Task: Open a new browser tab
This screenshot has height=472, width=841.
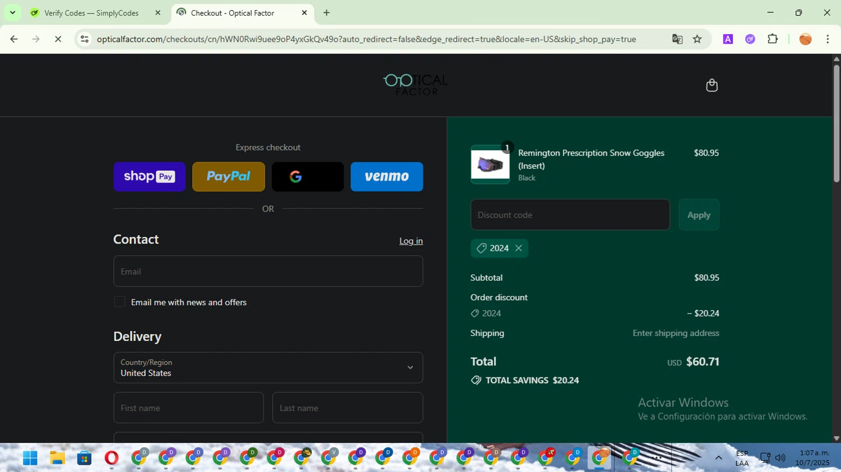Action: pyautogui.click(x=326, y=13)
